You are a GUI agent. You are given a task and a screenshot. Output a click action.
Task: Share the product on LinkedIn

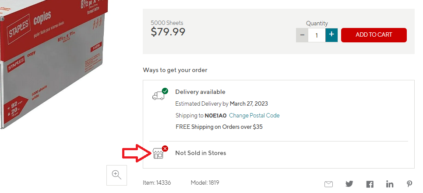390,184
